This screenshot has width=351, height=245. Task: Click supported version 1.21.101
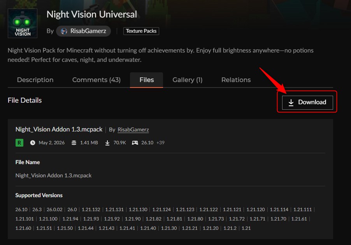click(x=25, y=219)
